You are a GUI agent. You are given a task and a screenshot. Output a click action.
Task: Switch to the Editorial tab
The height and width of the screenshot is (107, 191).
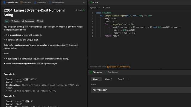pyautogui.click(x=26, y=2)
